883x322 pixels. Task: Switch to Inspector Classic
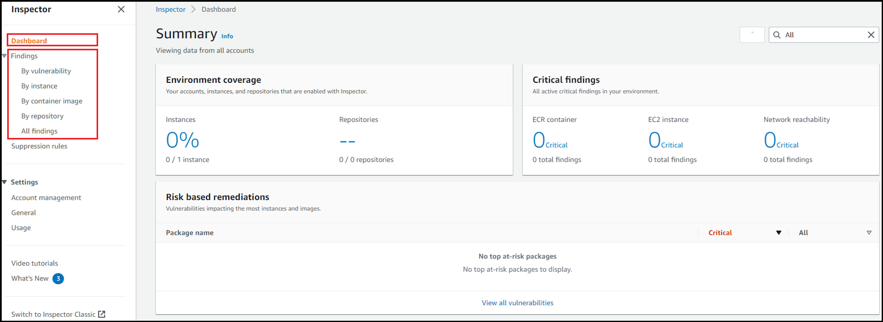tap(53, 314)
